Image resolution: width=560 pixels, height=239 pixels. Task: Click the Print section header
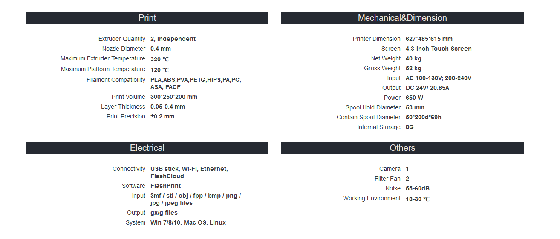click(x=147, y=18)
